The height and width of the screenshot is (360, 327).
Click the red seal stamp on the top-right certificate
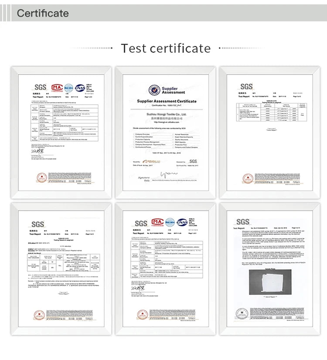(x=248, y=178)
